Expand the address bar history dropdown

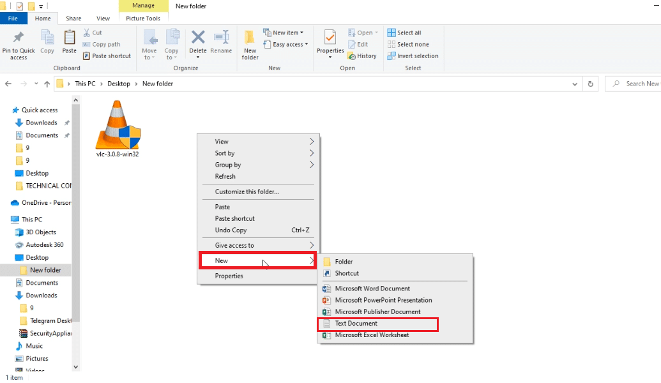575,84
